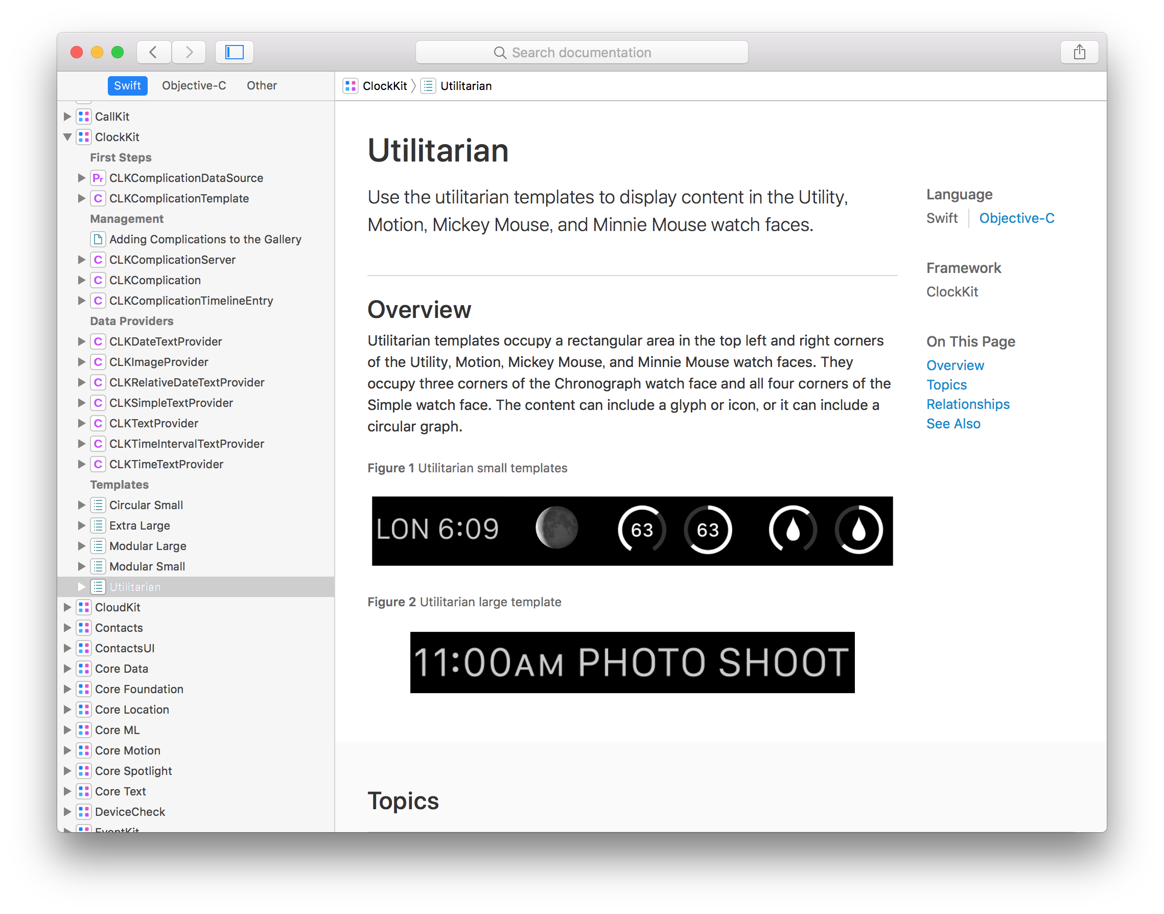Jump to See Also section link
Screen dimensions: 1164x914
953,424
